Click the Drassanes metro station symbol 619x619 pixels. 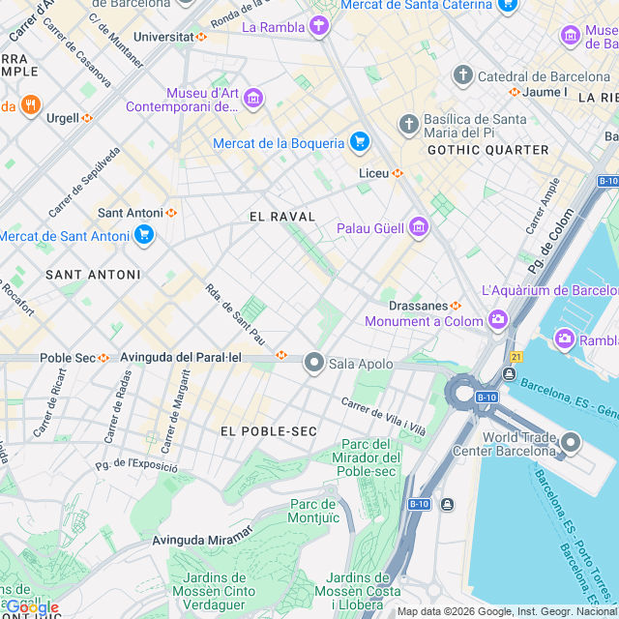tap(456, 306)
